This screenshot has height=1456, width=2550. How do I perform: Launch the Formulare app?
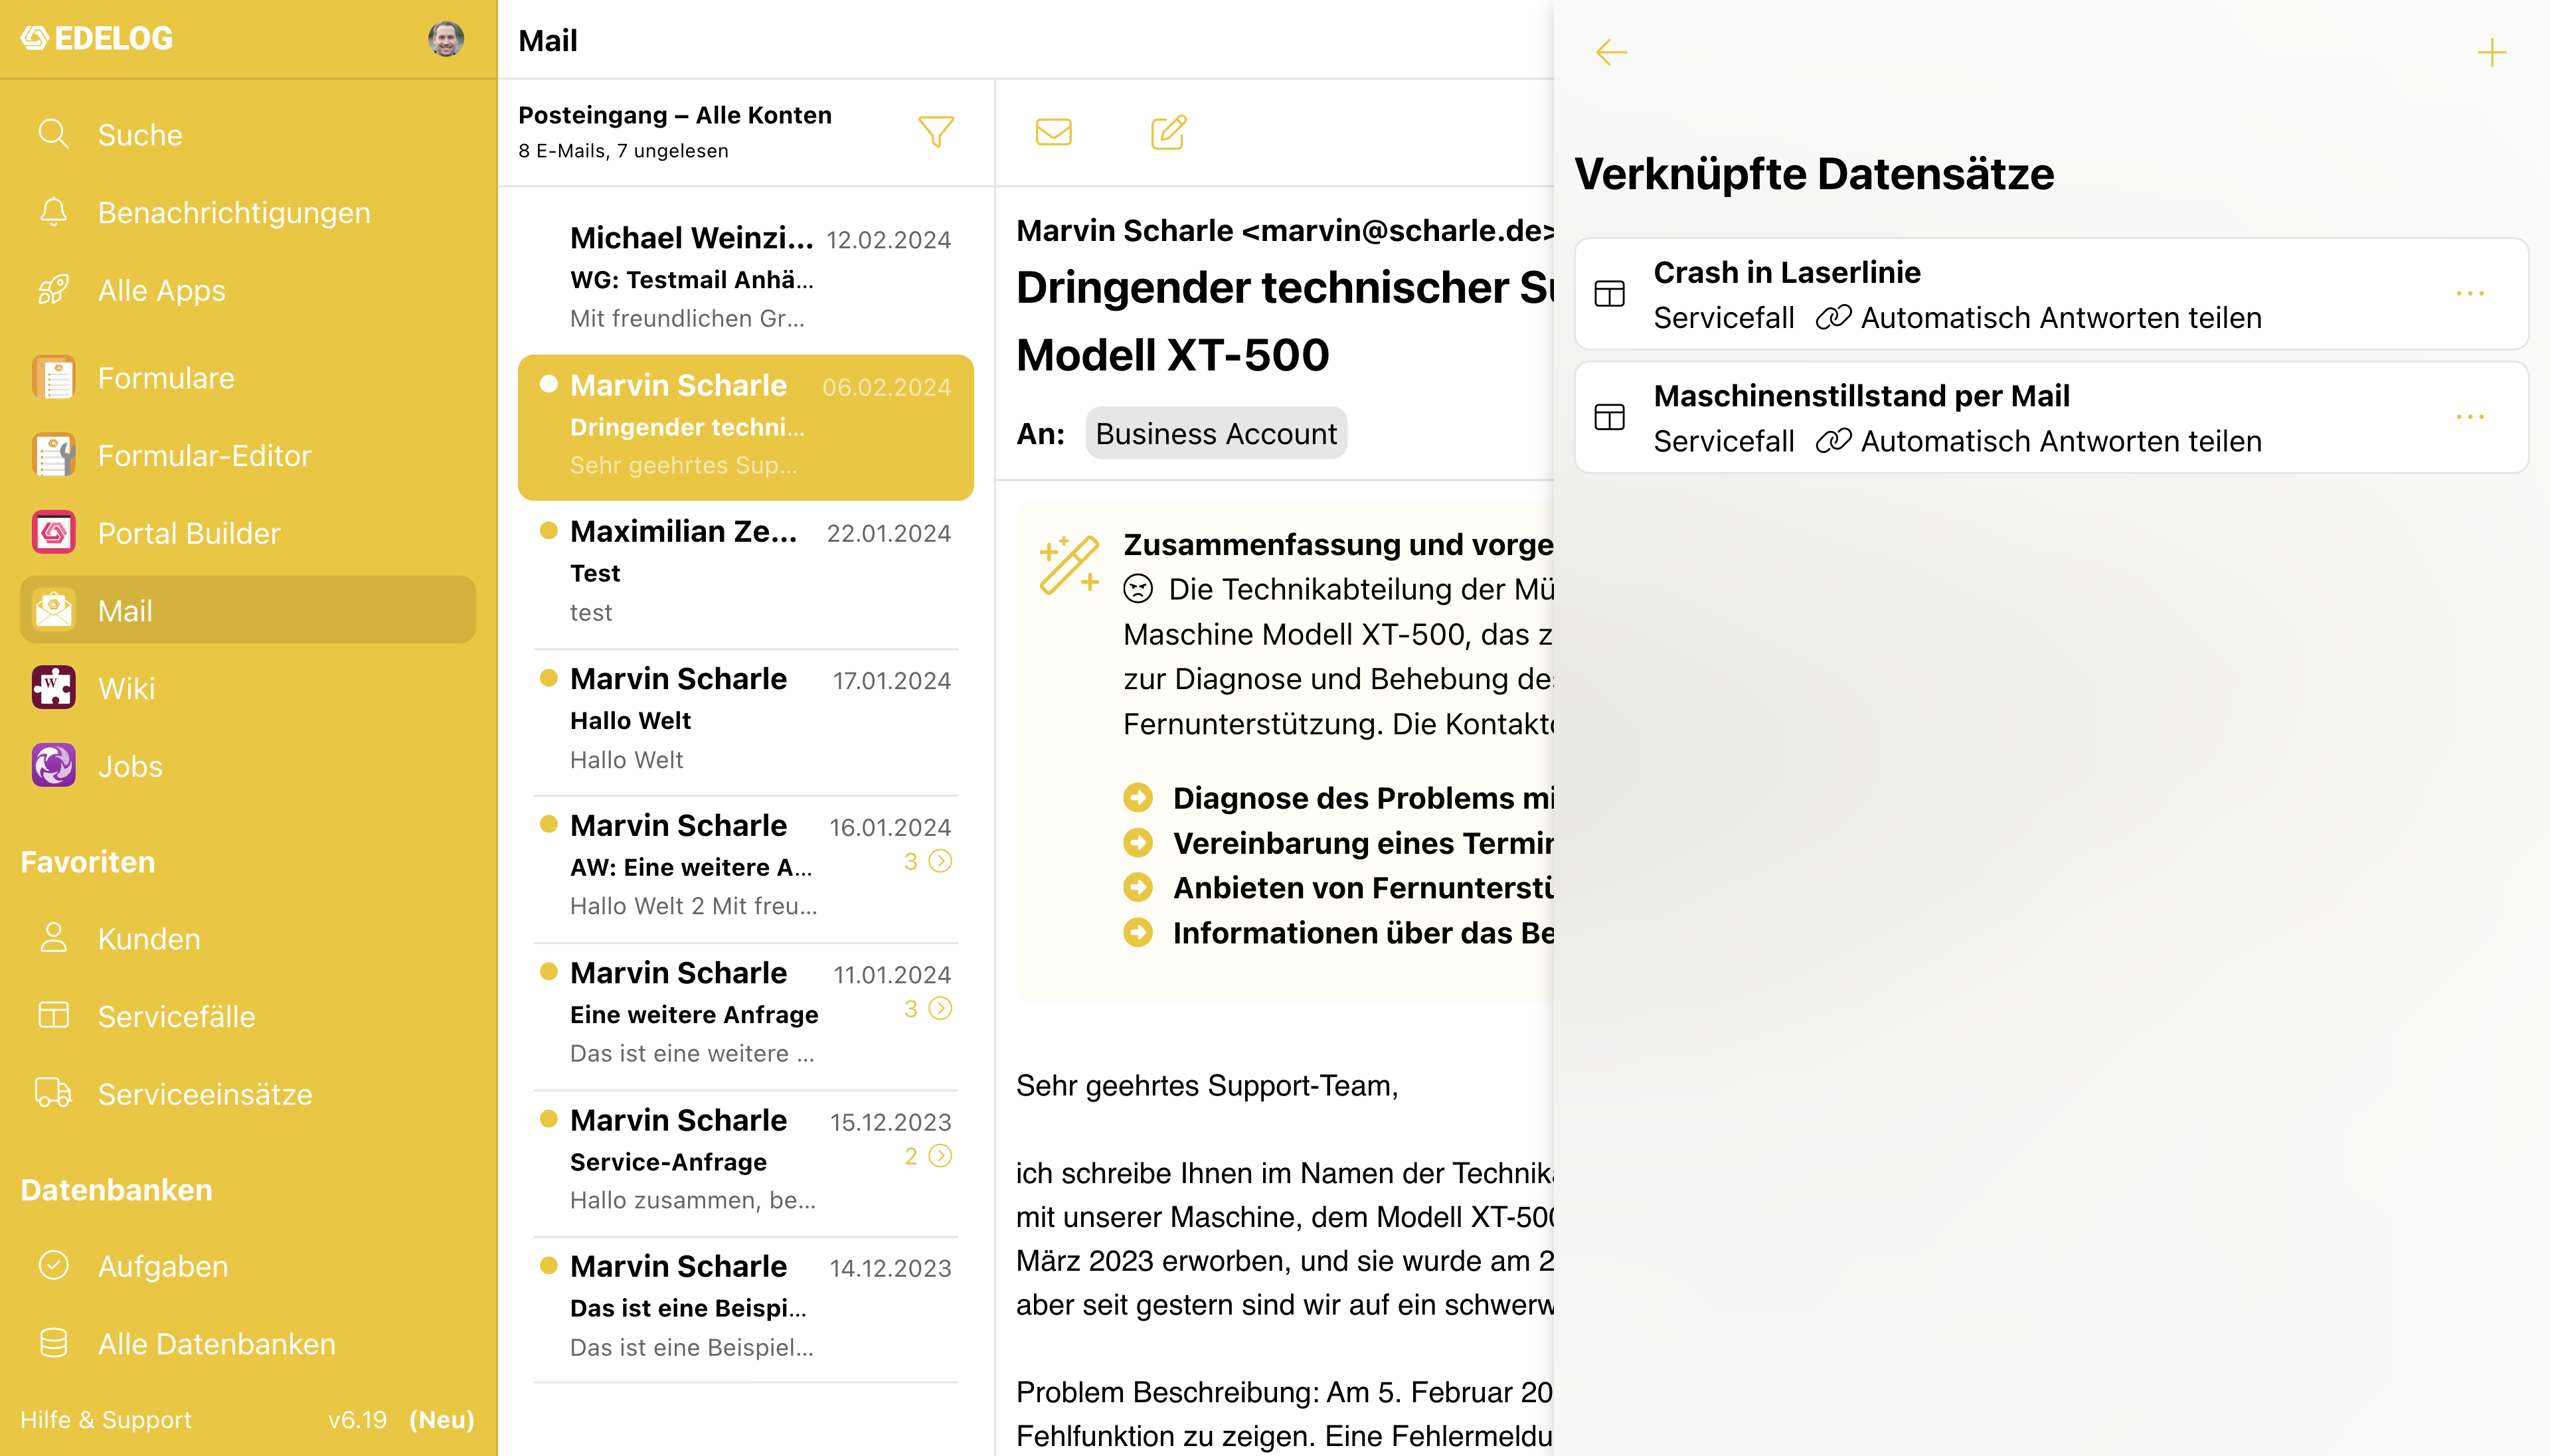pos(248,378)
